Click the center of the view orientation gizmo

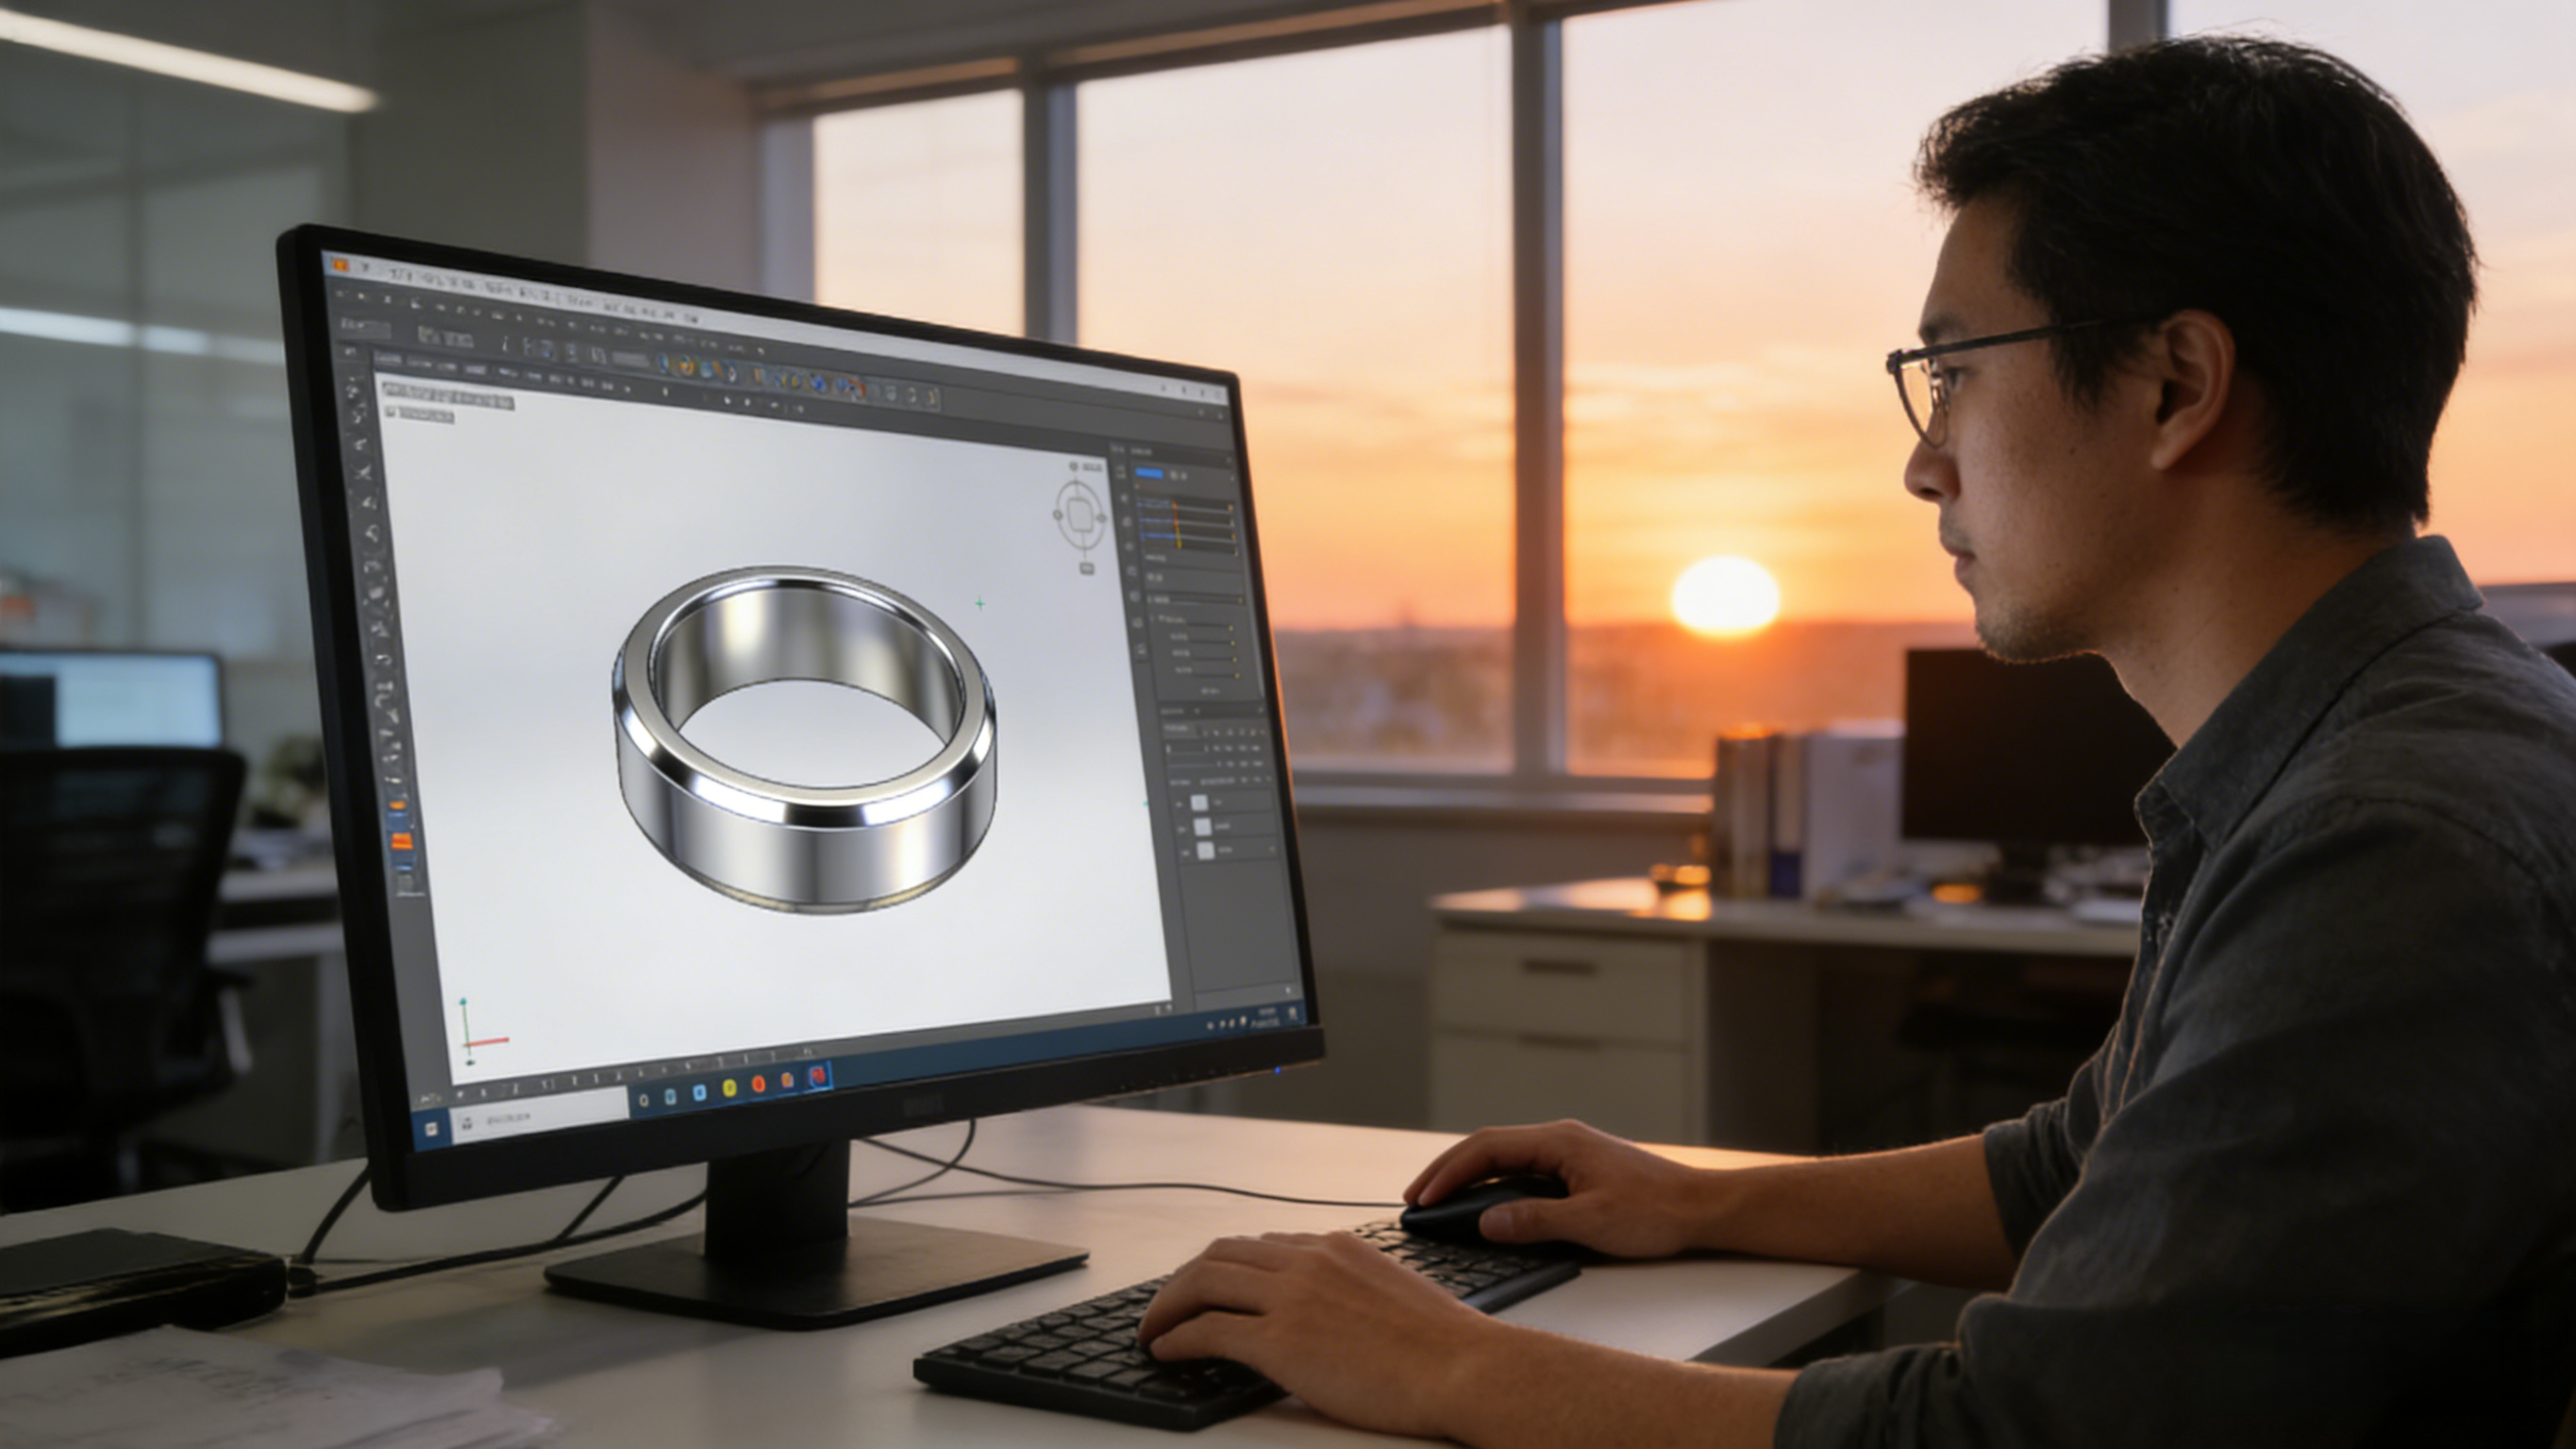click(x=1081, y=515)
